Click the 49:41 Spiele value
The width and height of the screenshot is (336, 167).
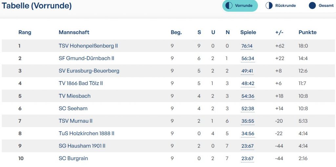[x=247, y=71]
